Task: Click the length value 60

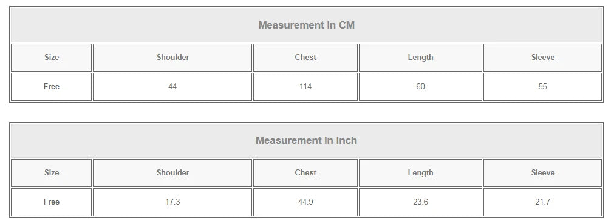Action: point(420,87)
